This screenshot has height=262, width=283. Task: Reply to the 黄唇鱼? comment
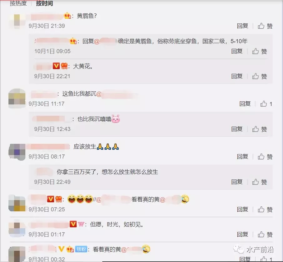tap(242, 26)
